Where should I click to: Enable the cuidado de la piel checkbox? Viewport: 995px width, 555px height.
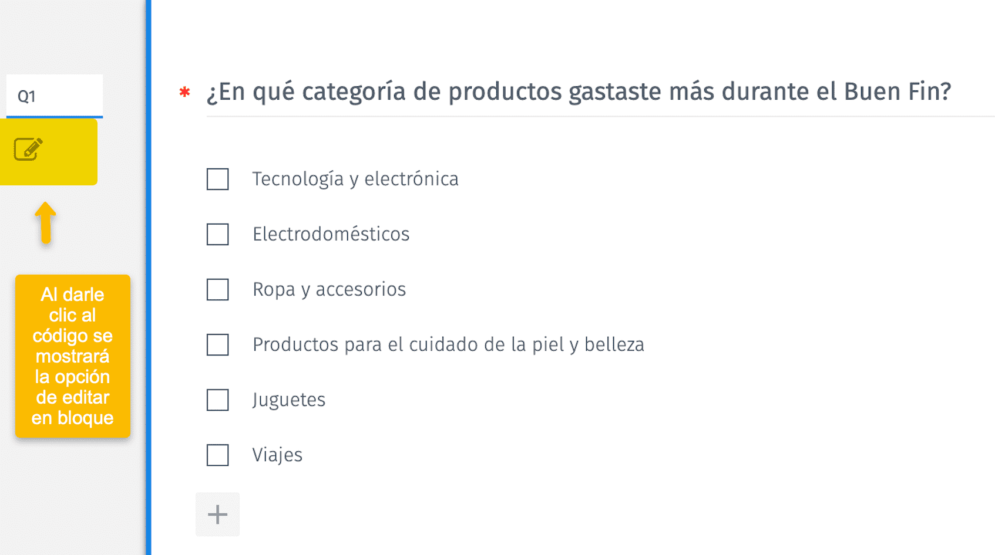click(x=217, y=345)
